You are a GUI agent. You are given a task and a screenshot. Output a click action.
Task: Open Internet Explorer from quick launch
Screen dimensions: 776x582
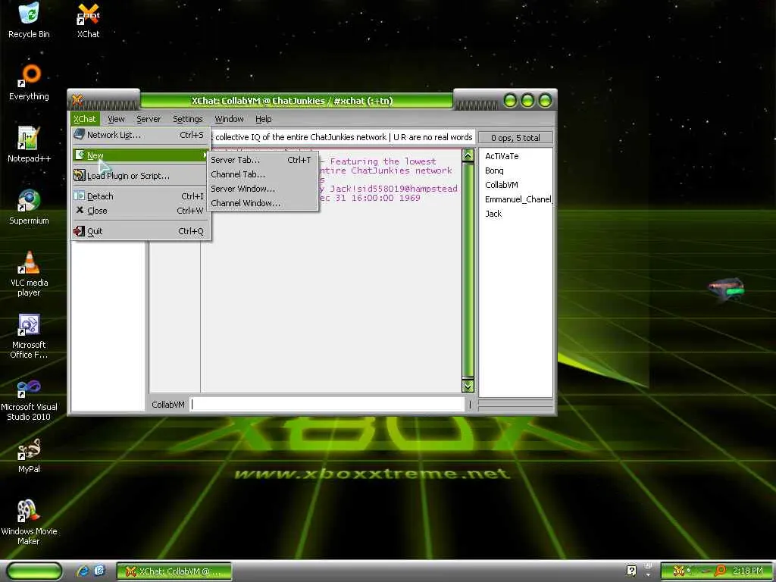[x=83, y=571]
